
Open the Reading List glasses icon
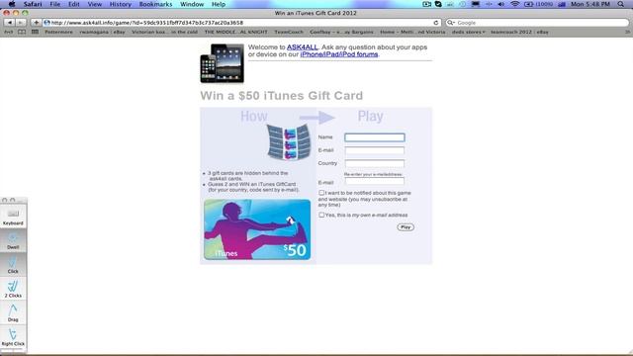[9, 32]
